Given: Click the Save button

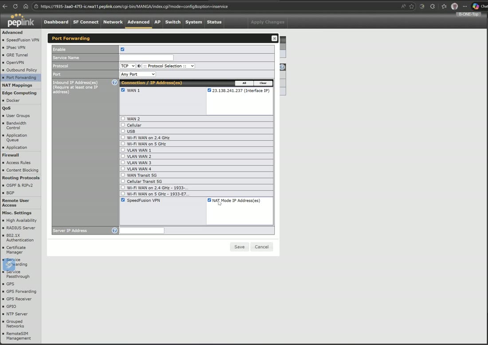Looking at the screenshot, I should tap(239, 247).
